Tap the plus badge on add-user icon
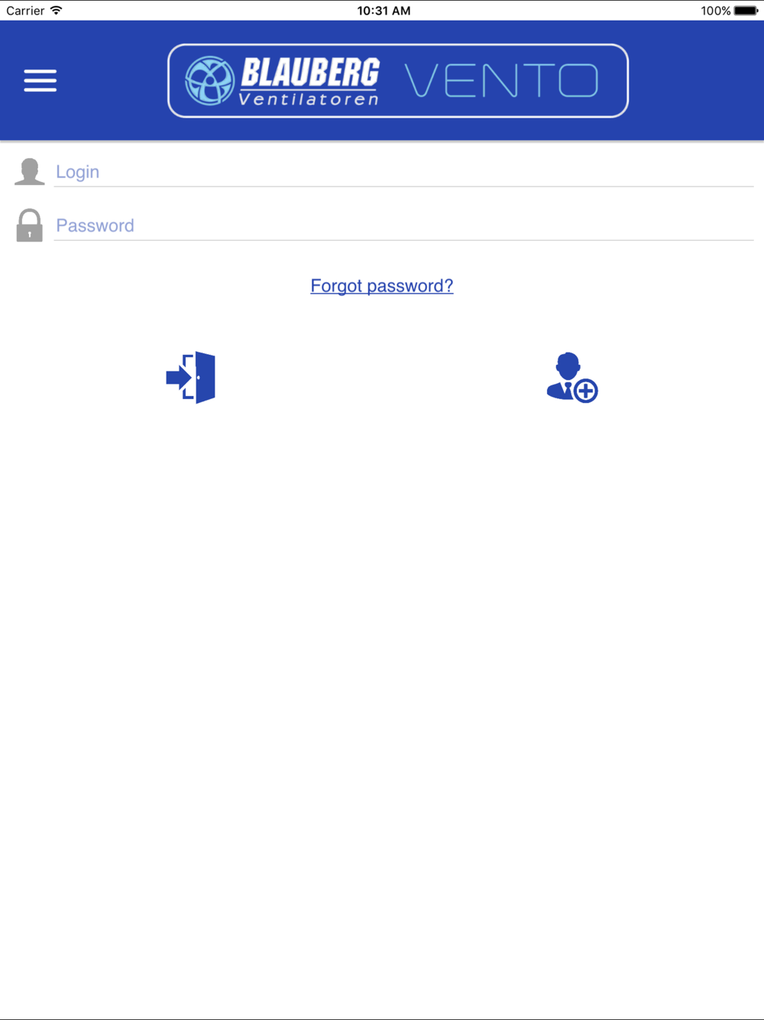The height and width of the screenshot is (1020, 764). pyautogui.click(x=586, y=391)
